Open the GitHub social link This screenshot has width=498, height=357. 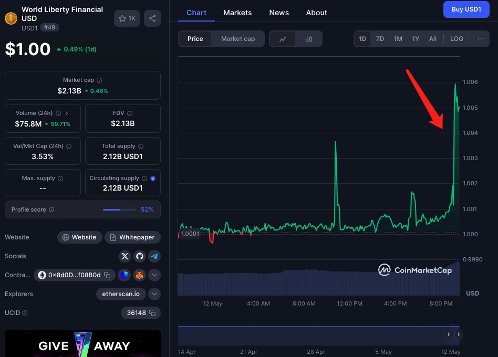(139, 256)
